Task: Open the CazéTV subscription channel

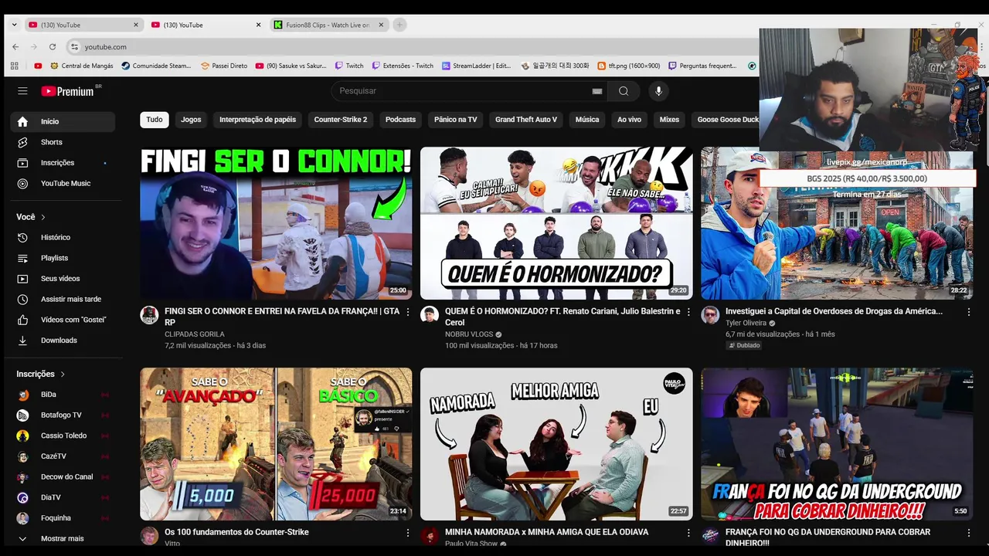Action: pos(63,456)
